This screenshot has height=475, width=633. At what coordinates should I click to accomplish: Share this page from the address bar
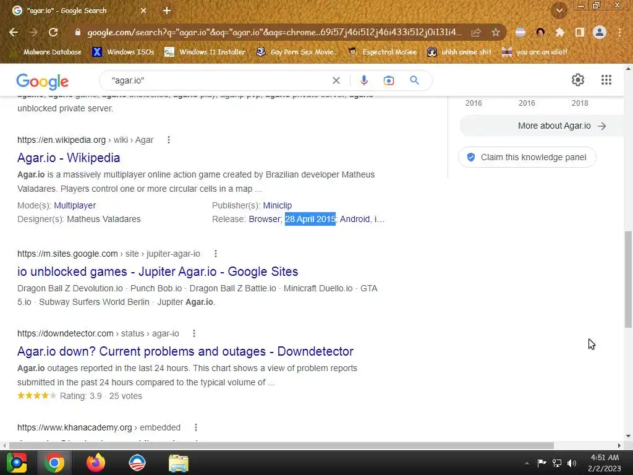(476, 32)
